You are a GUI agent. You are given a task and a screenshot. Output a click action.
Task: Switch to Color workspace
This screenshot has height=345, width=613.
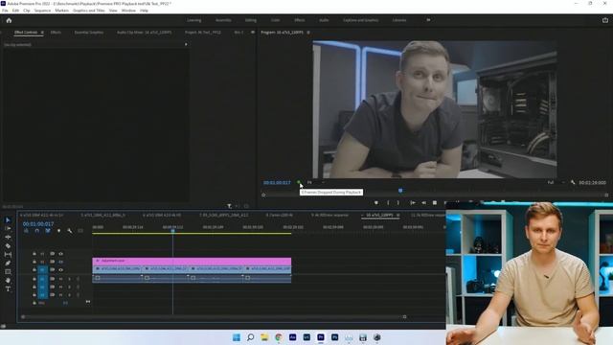275,20
